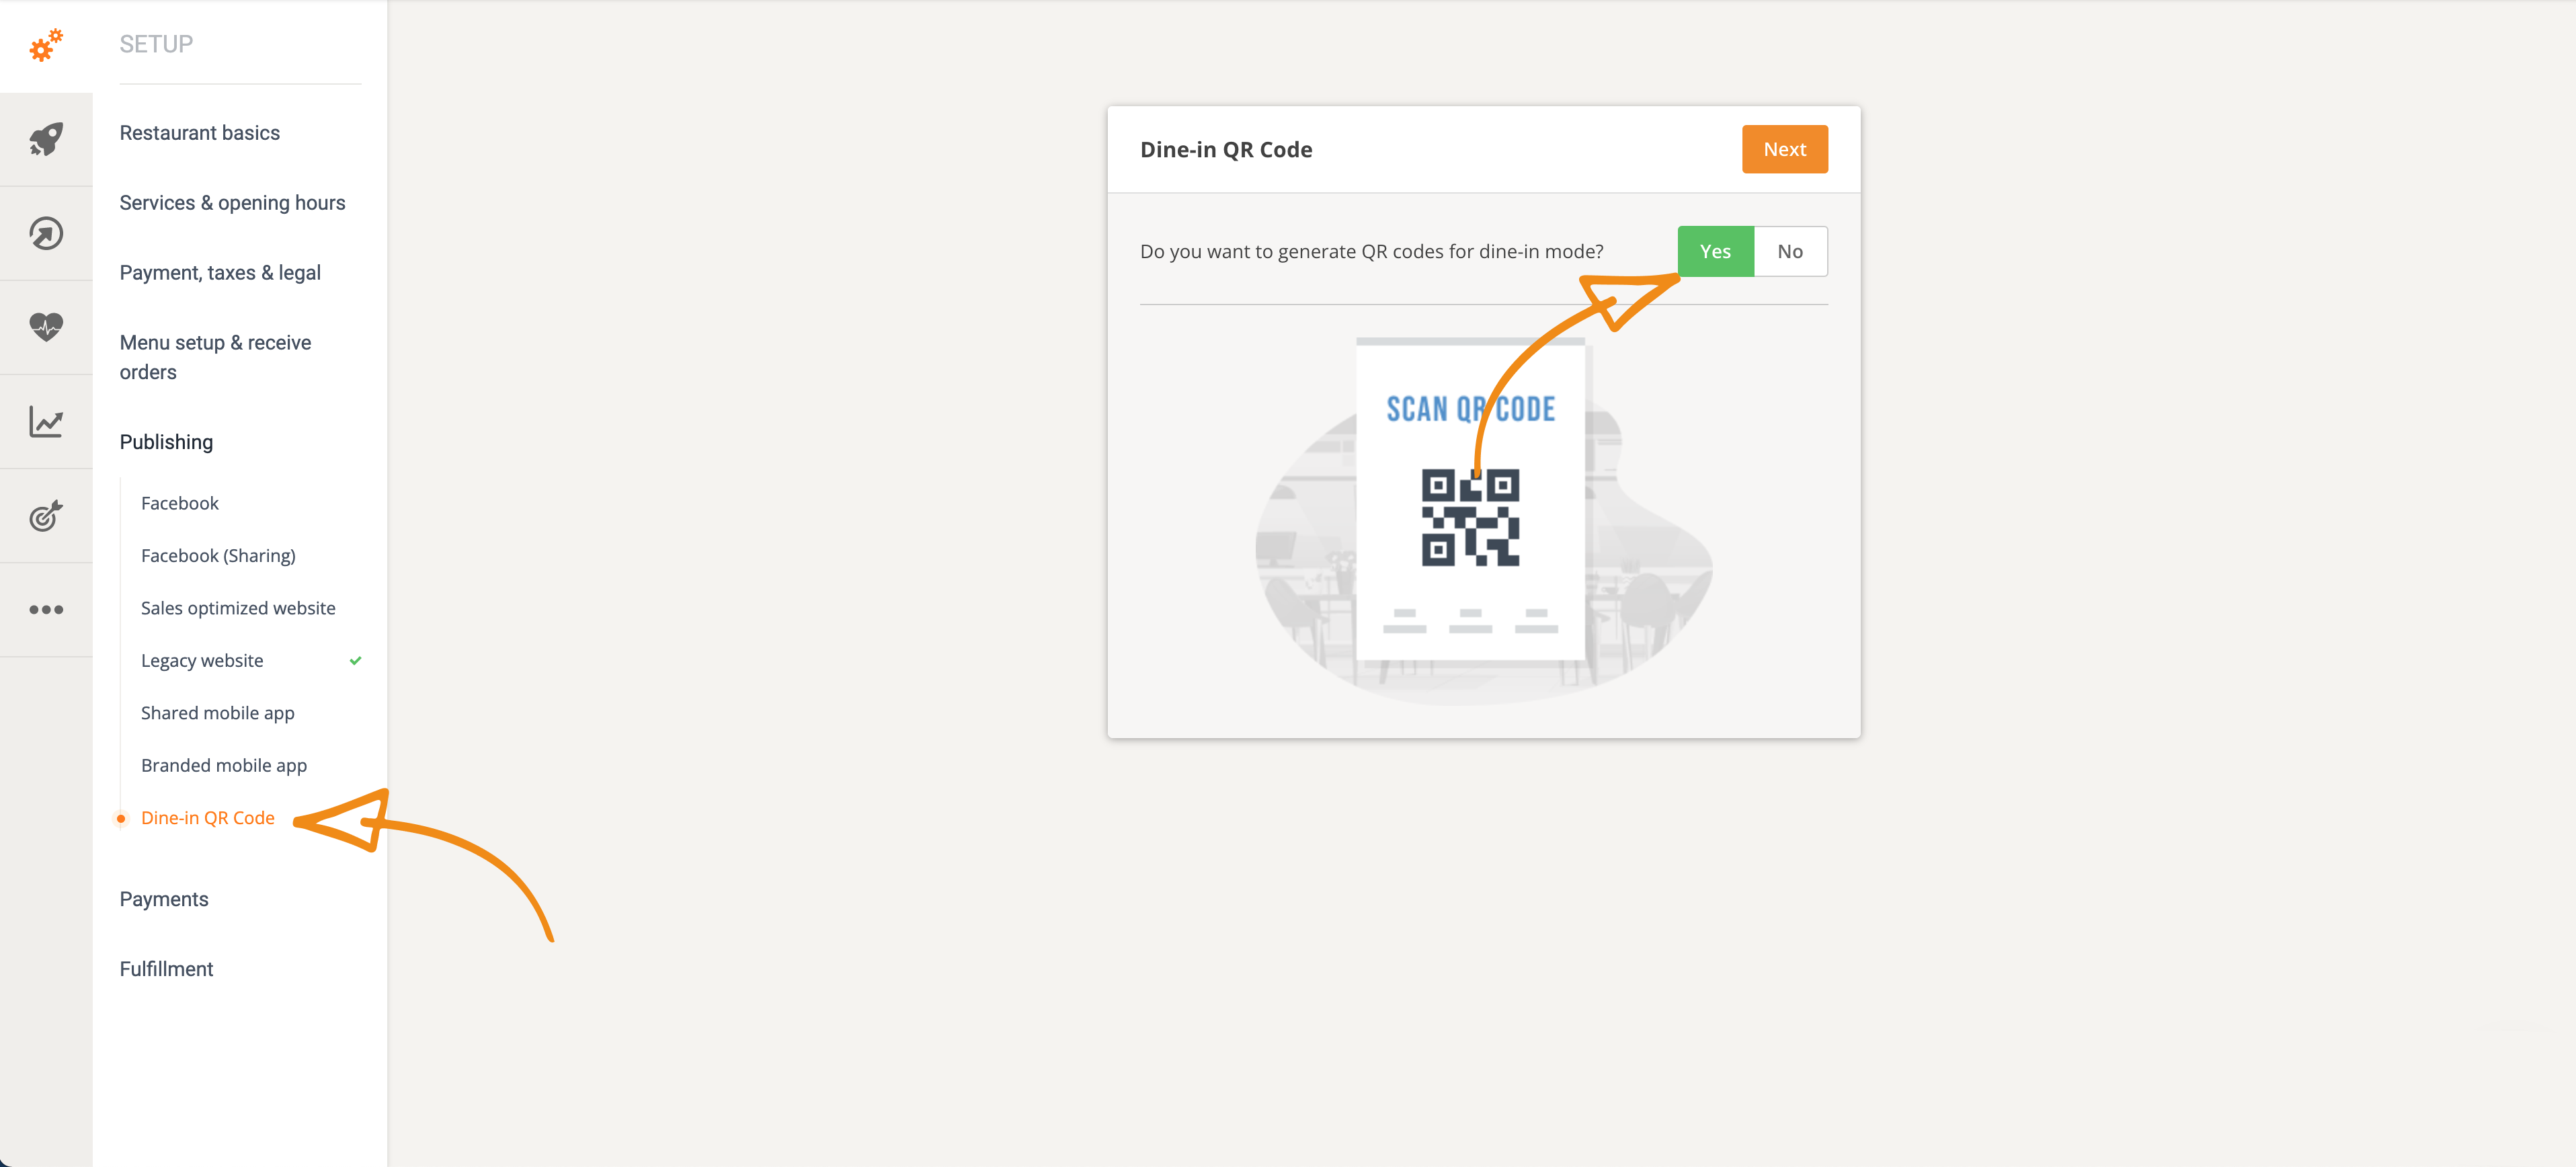Open the Branded mobile app item
This screenshot has height=1167, width=2576.
(224, 766)
